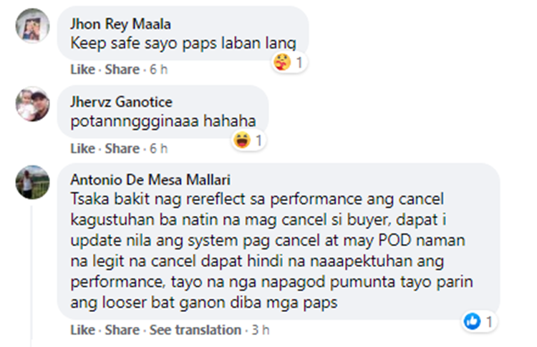Open the 3 h timestamp on Antonio's comment
This screenshot has width=537, height=347.
[x=259, y=330]
